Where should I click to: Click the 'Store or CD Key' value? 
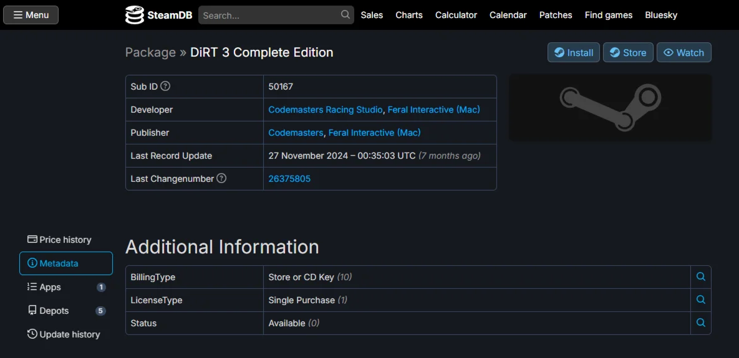pyautogui.click(x=301, y=277)
